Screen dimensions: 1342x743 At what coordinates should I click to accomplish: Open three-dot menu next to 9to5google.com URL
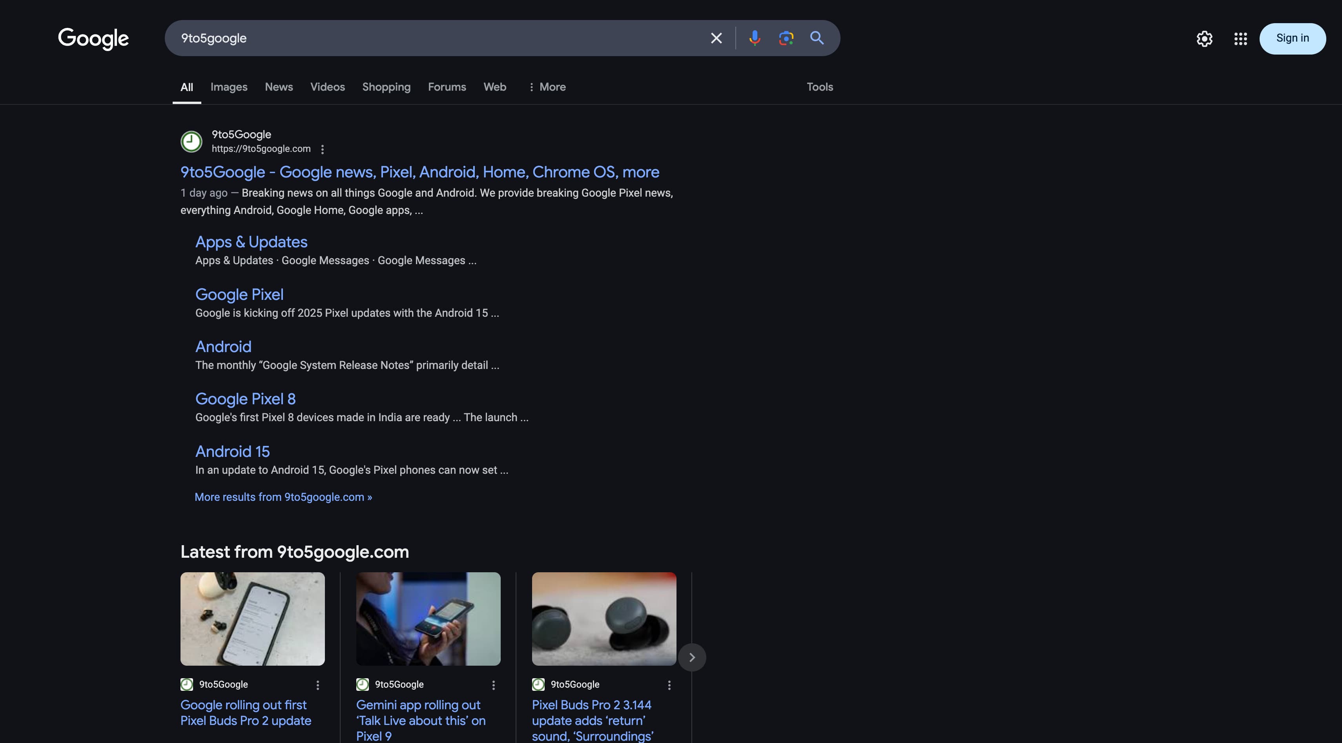323,150
